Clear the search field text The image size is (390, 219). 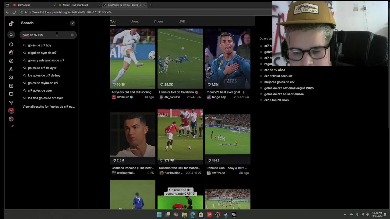tap(72, 35)
